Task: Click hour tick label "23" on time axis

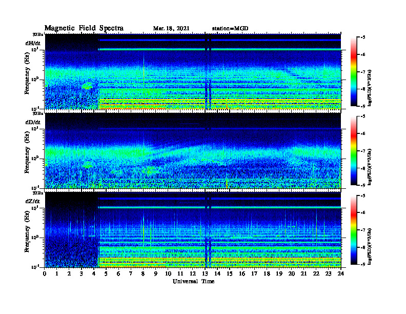Action: click(x=328, y=274)
